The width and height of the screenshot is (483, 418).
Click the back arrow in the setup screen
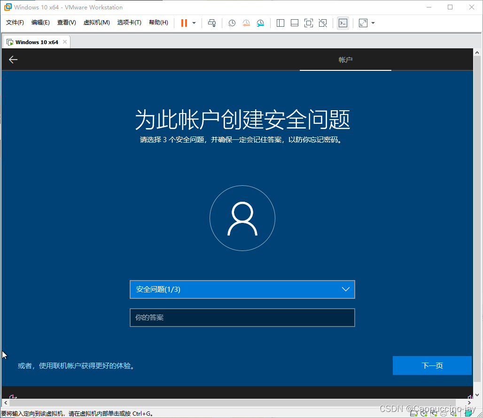[x=13, y=60]
